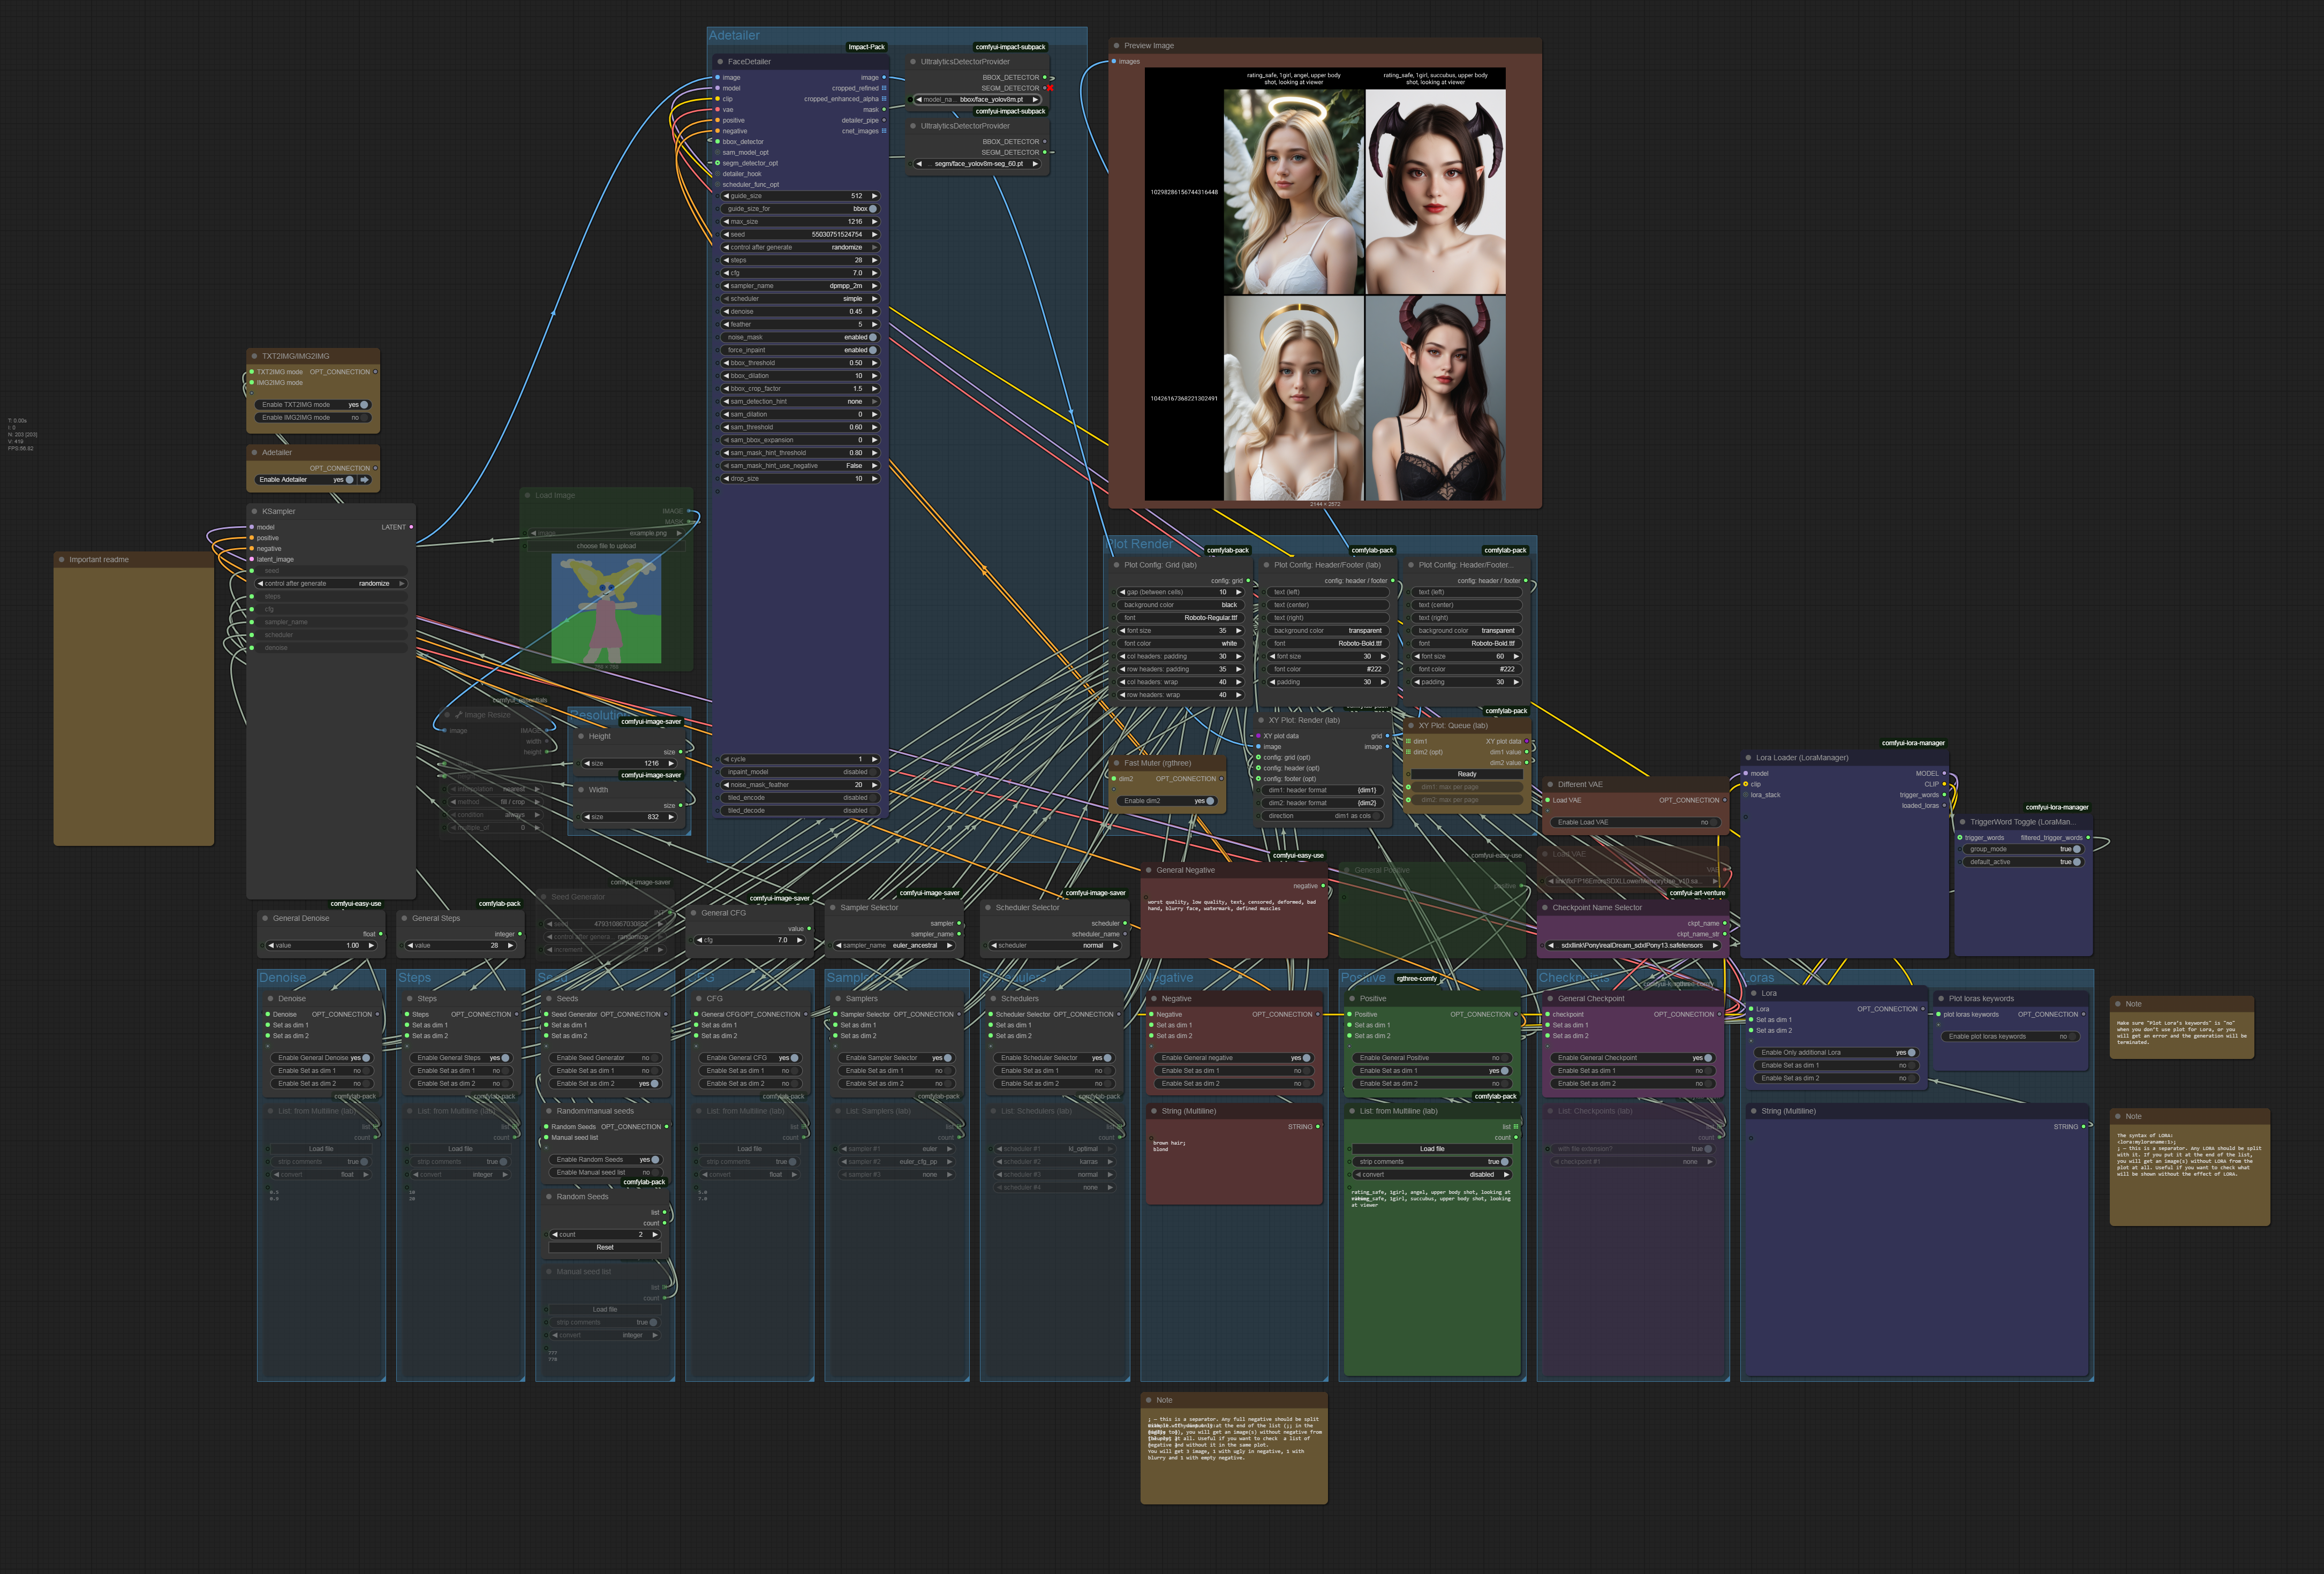2324x1574 pixels.
Task: Collapse the KSampler node using its title dot
Action: tap(254, 511)
